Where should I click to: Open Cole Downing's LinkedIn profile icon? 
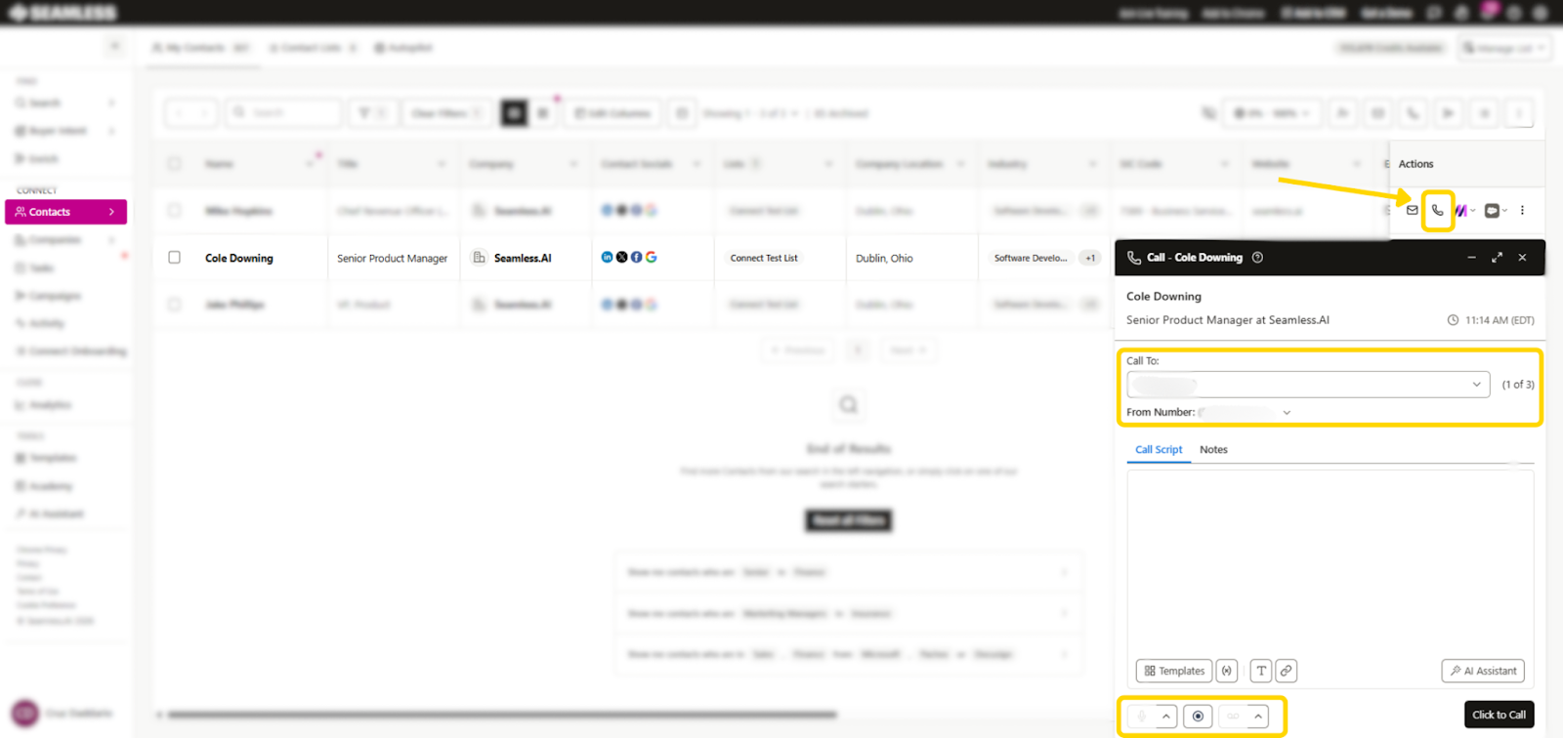pyautogui.click(x=607, y=257)
